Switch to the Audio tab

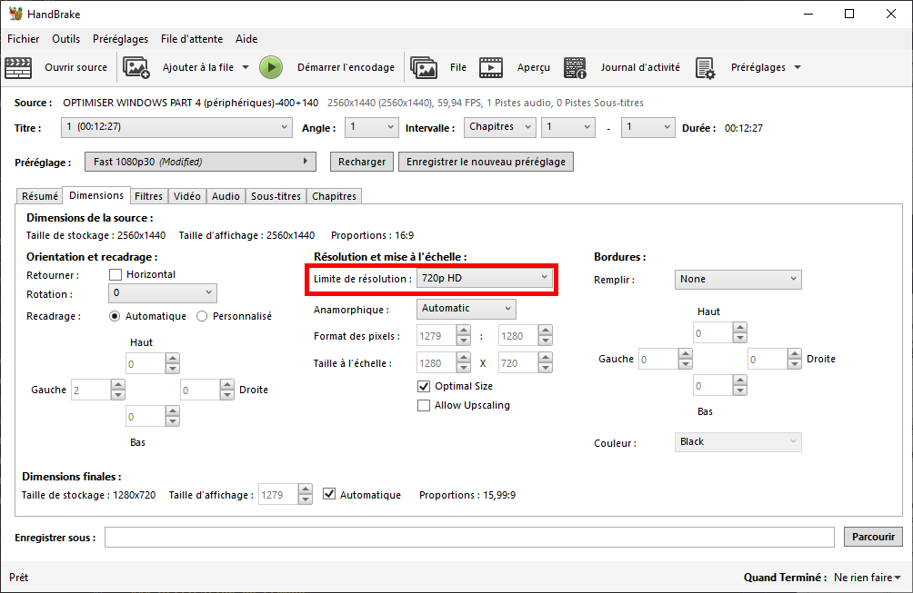coord(226,196)
